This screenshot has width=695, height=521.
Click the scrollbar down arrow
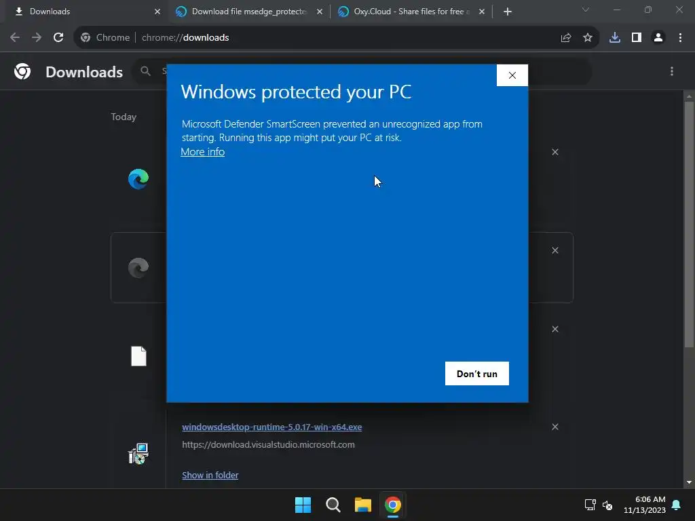[689, 482]
